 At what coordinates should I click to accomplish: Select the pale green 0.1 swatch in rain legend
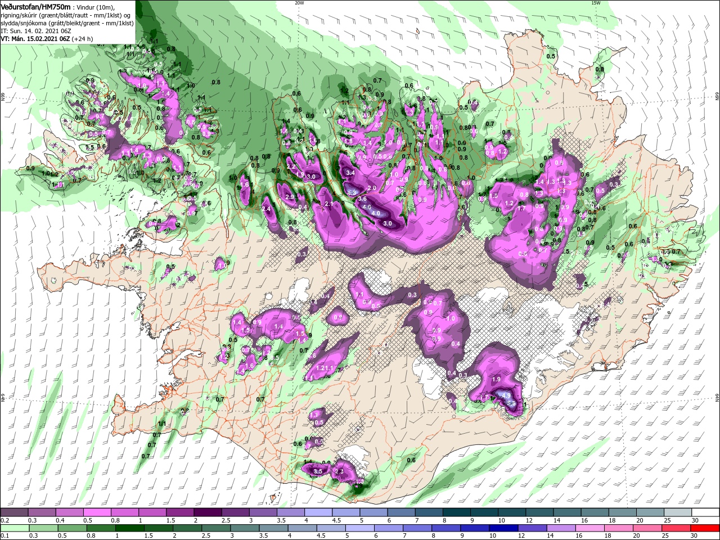pyautogui.click(x=14, y=529)
